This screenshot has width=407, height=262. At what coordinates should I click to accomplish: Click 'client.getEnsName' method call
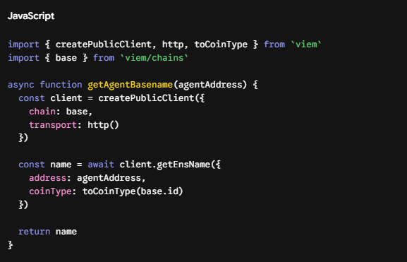[165, 165]
